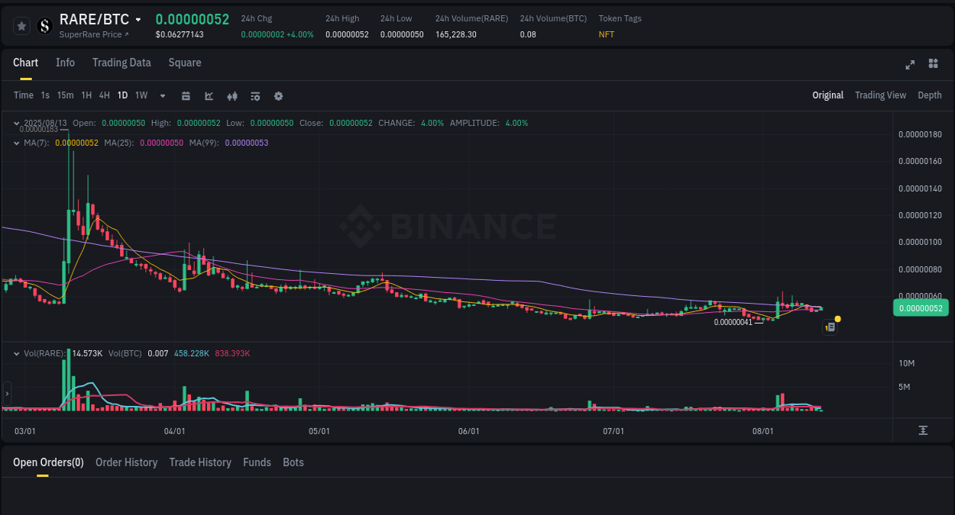Visit the SuperRare Price link
The height and width of the screenshot is (515, 955).
click(x=95, y=34)
